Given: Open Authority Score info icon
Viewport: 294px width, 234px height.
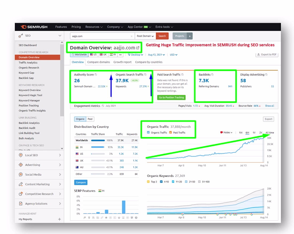Looking at the screenshot, I should pyautogui.click(x=96, y=75).
